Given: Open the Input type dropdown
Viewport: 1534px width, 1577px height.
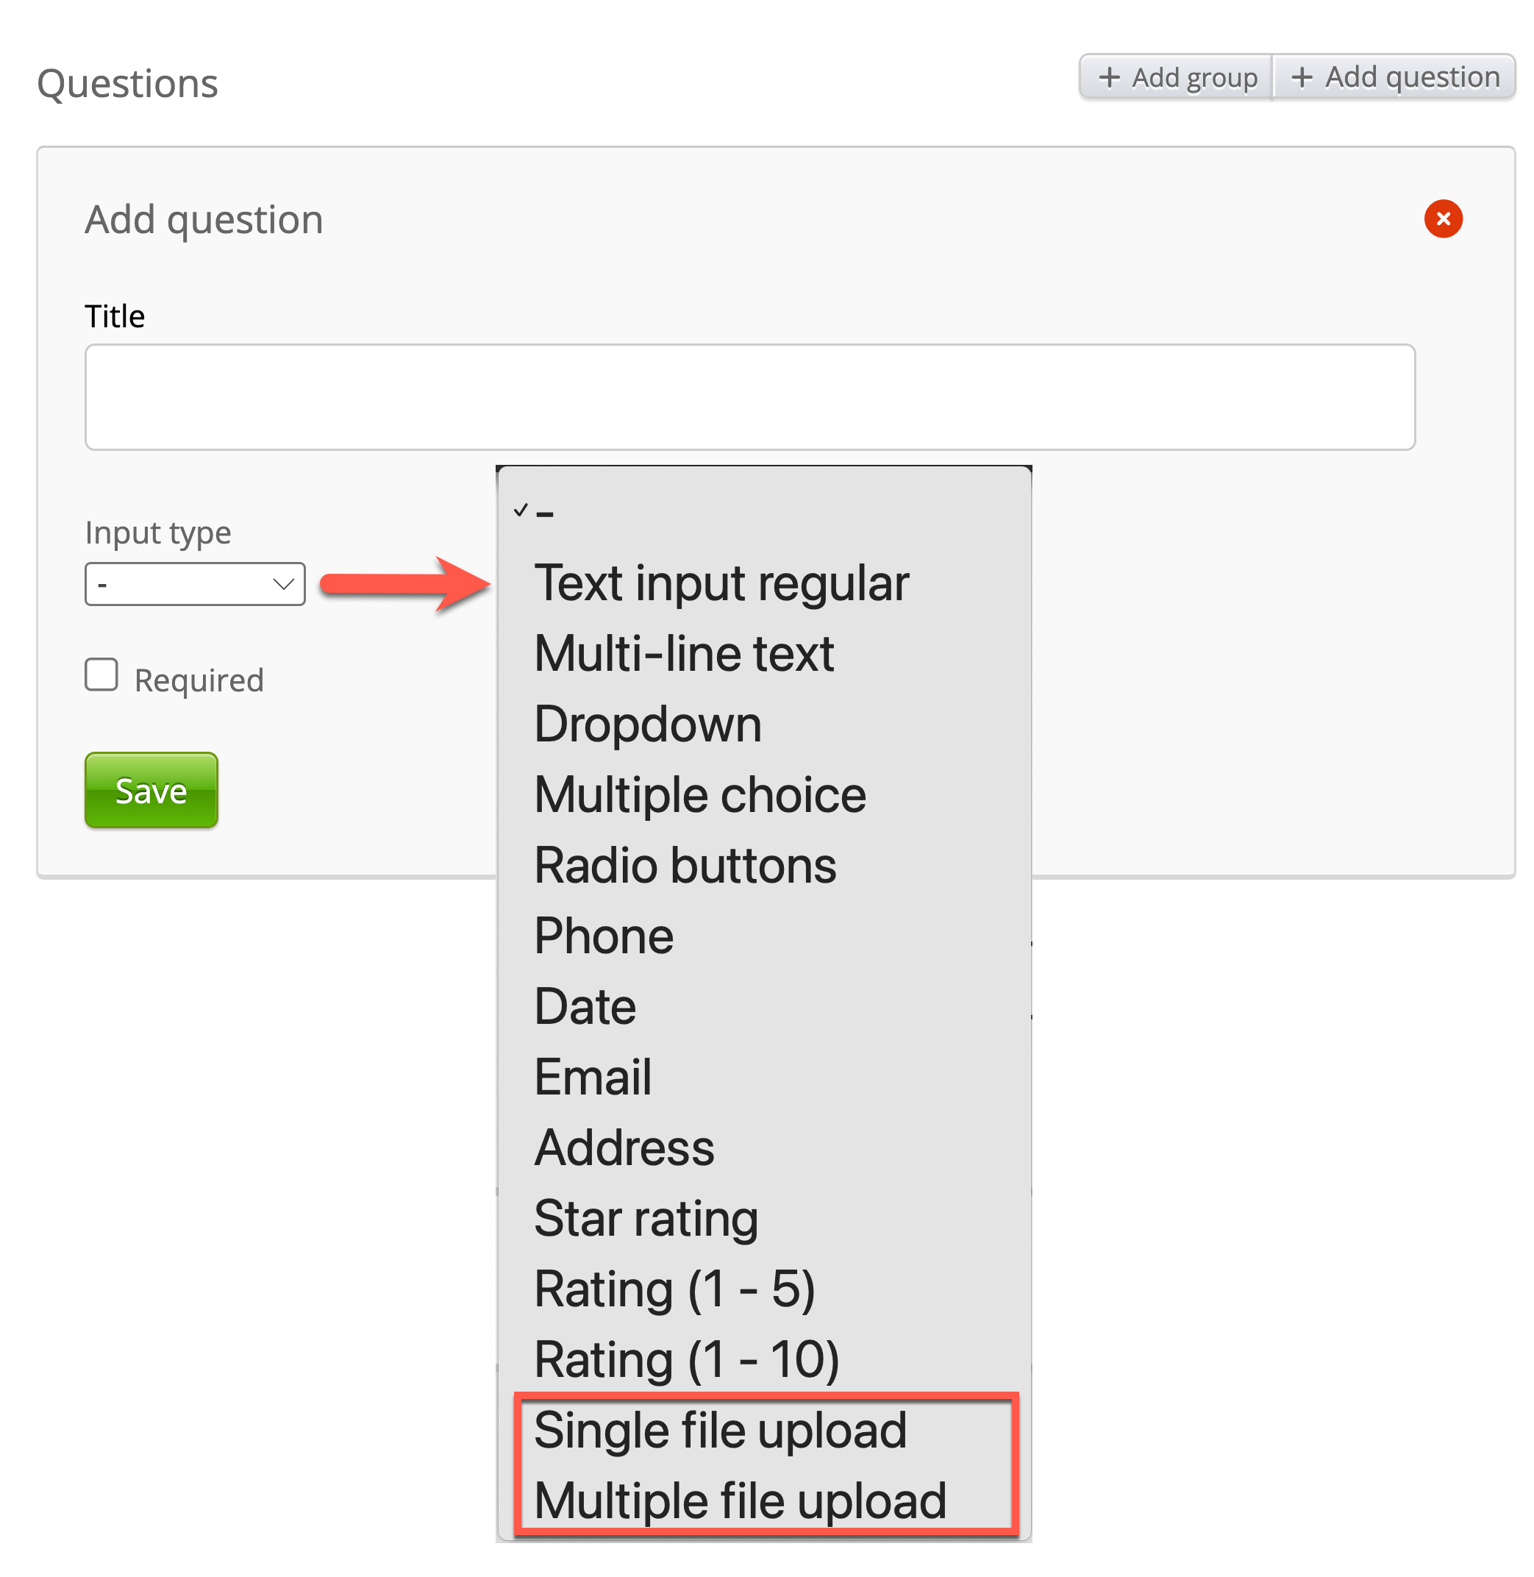Looking at the screenshot, I should pos(195,584).
